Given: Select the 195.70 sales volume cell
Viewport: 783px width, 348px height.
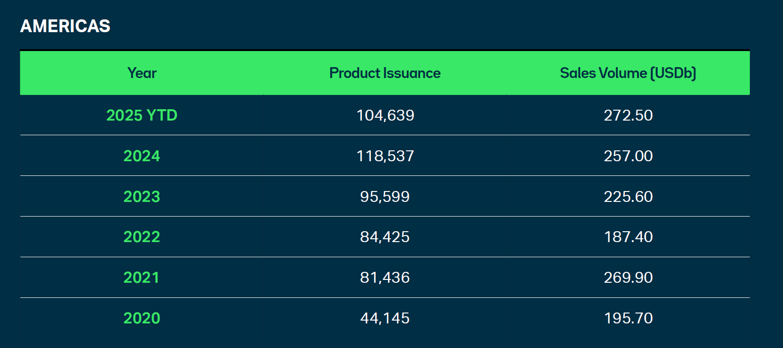Looking at the screenshot, I should pyautogui.click(x=628, y=318).
